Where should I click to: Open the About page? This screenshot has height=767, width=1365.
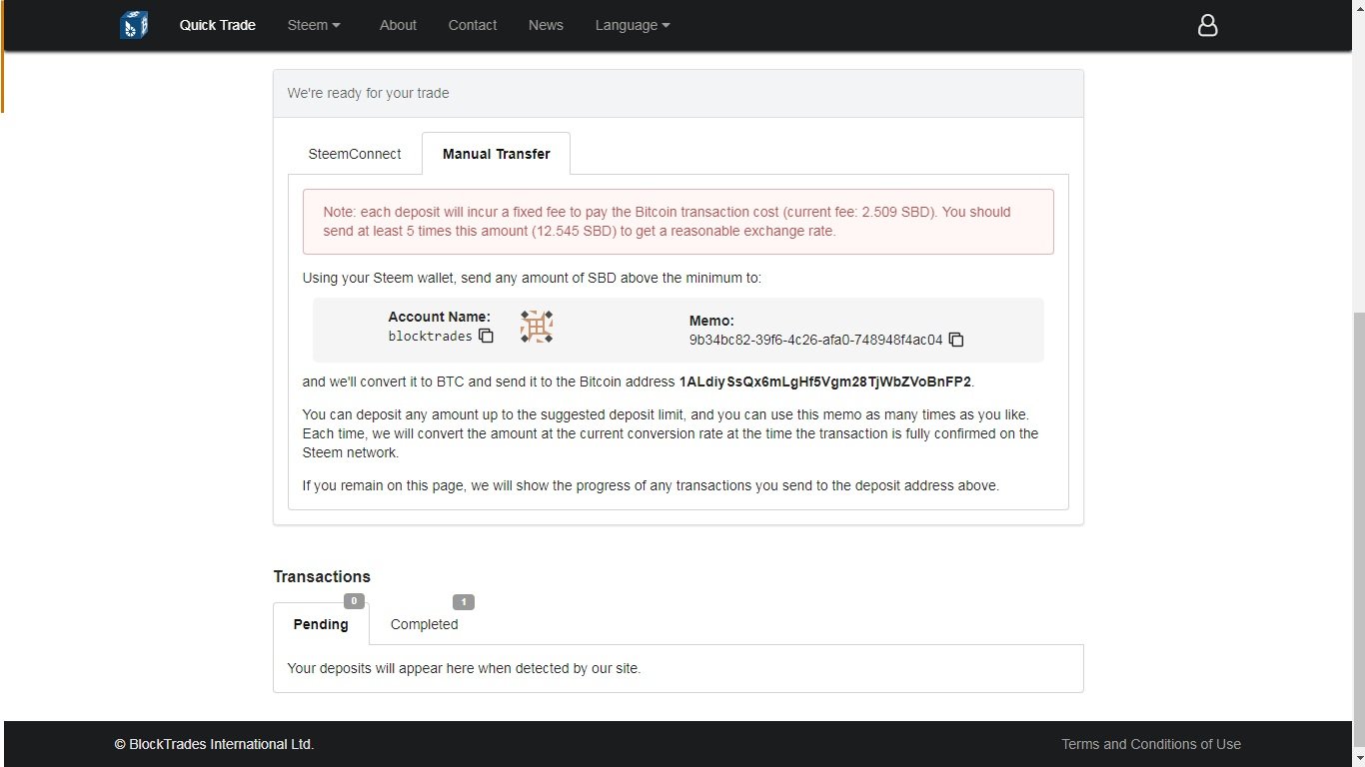click(398, 25)
